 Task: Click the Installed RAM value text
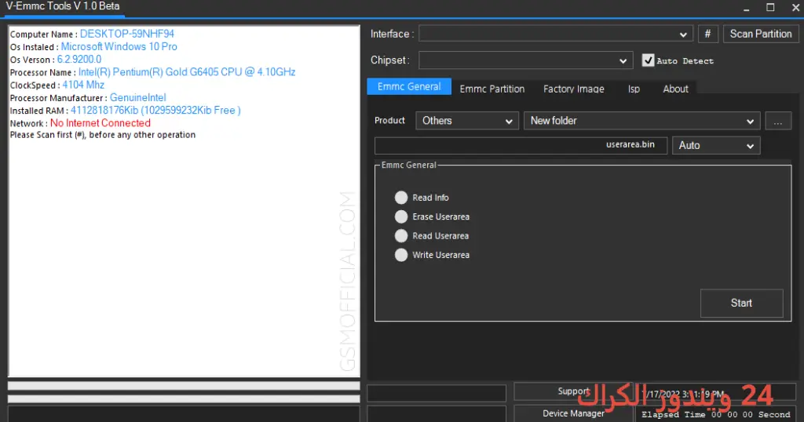(x=155, y=110)
